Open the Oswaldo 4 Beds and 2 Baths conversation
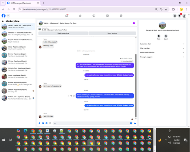Image resolution: width=190 pixels, height=152 pixels. click(18, 34)
